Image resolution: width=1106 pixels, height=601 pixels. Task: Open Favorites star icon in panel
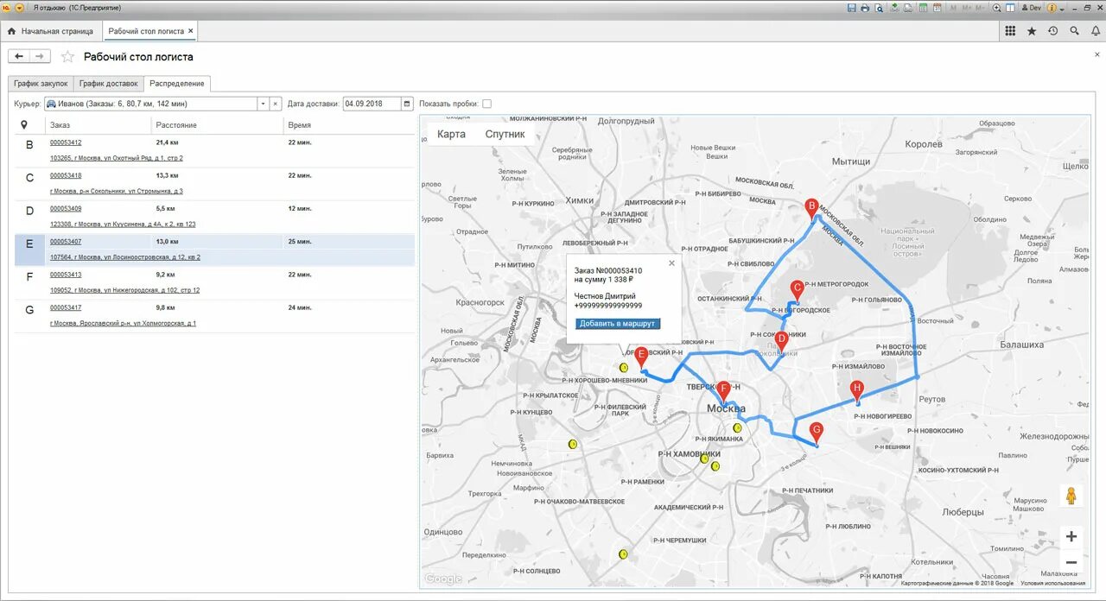tap(1032, 31)
